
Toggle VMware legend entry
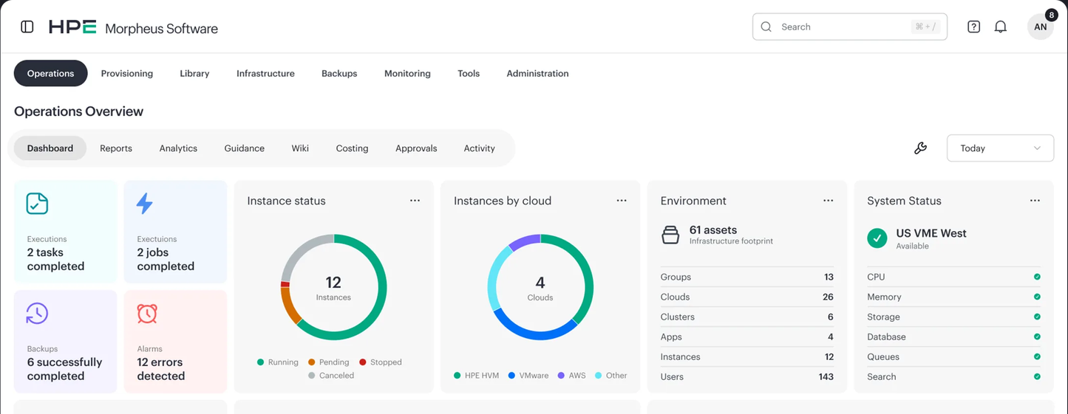click(528, 376)
